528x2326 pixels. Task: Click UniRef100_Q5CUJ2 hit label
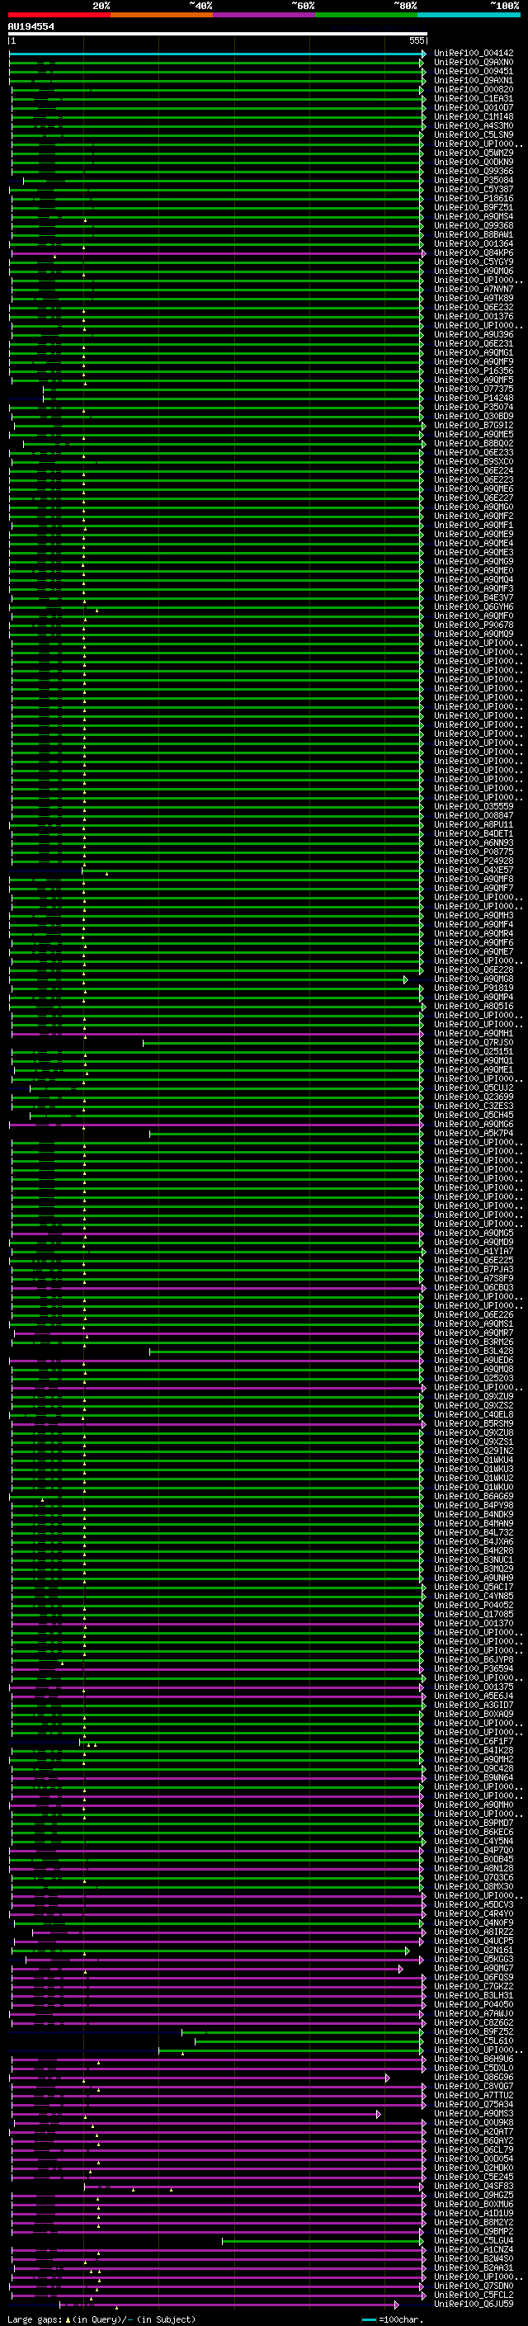click(x=474, y=1088)
